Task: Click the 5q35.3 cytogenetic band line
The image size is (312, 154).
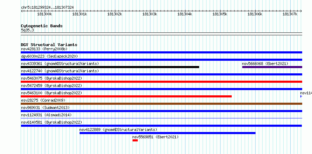Action: coord(161,34)
